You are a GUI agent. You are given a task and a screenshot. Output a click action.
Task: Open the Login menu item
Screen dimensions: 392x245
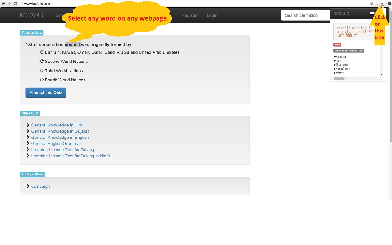pos(212,15)
